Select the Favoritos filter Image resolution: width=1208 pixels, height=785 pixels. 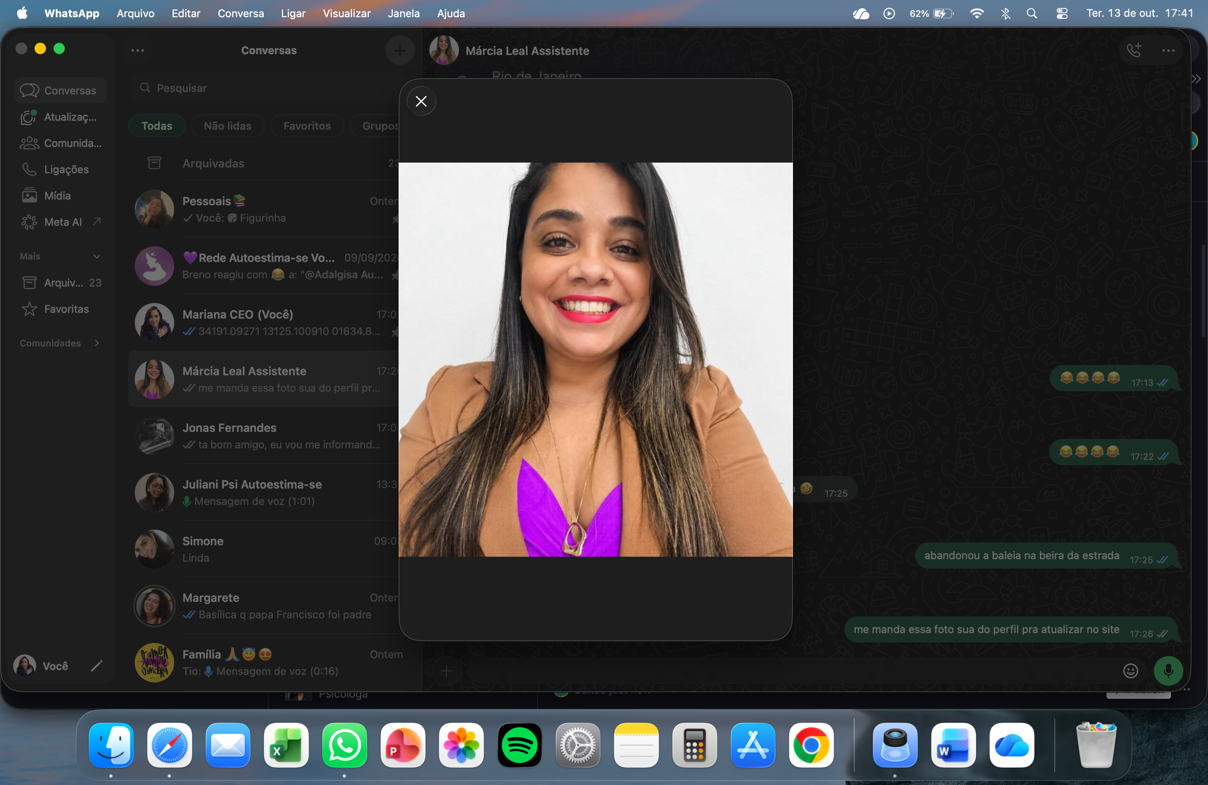(307, 126)
